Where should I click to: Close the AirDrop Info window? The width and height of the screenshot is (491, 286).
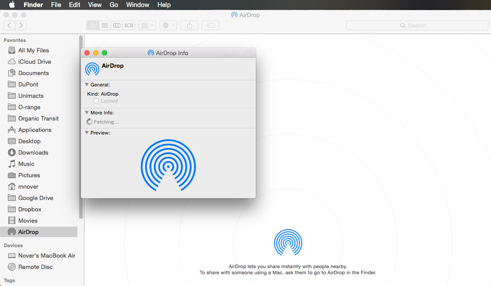click(87, 53)
